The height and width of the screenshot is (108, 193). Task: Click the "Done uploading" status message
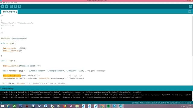(7, 89)
